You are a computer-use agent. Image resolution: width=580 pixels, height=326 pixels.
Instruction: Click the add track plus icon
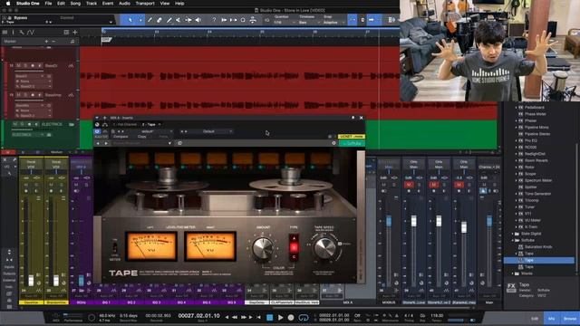(74, 33)
